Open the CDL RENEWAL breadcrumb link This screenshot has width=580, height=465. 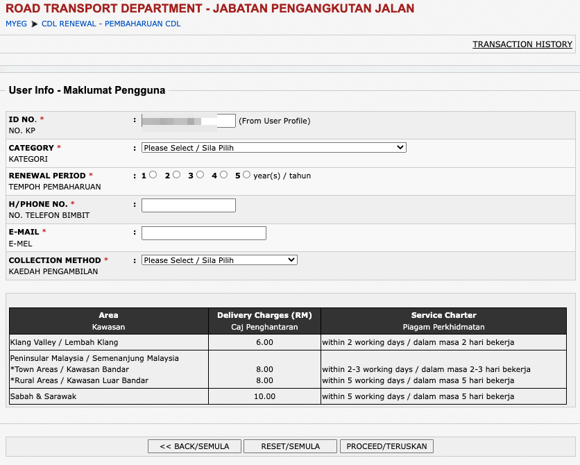click(110, 23)
